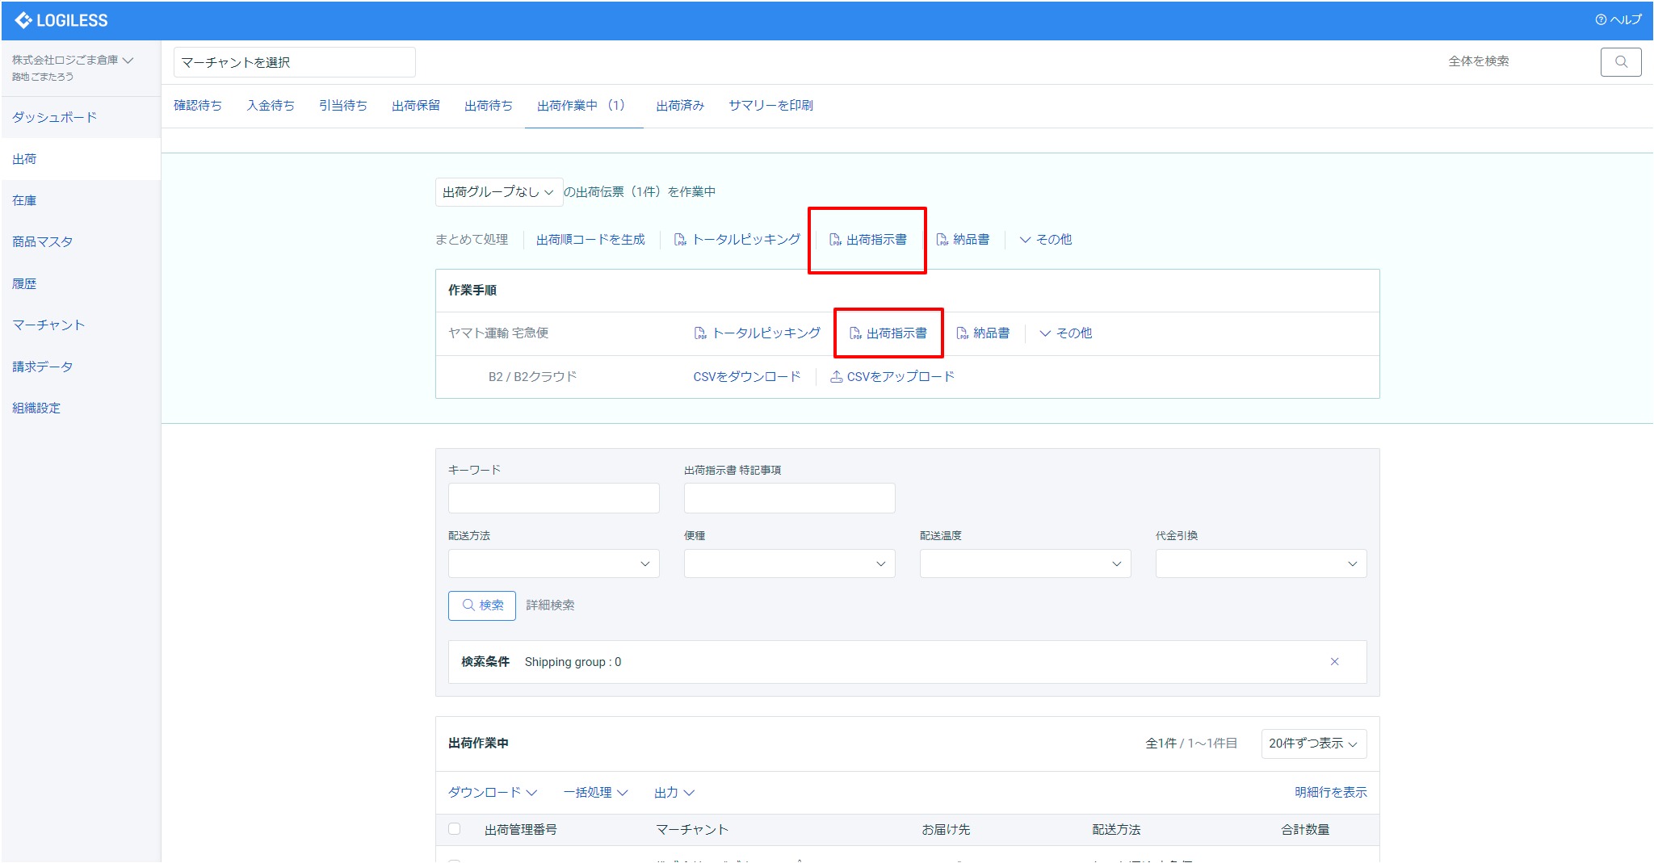Expand the その他 options menu

[x=1047, y=239]
